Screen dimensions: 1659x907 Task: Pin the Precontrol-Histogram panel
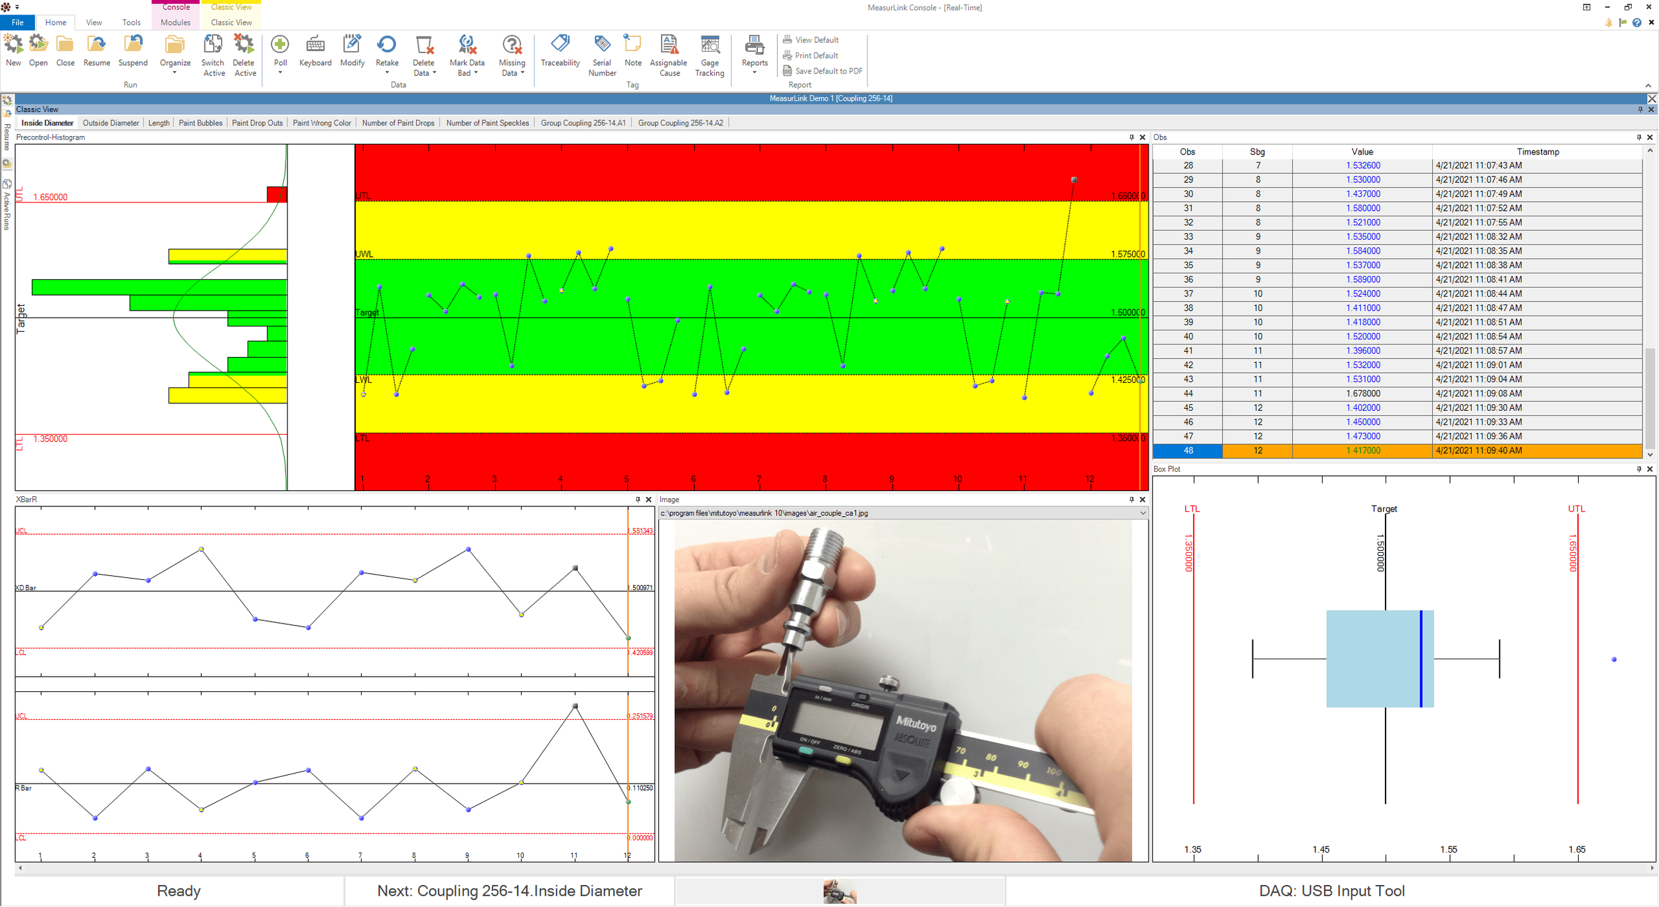(x=1131, y=137)
